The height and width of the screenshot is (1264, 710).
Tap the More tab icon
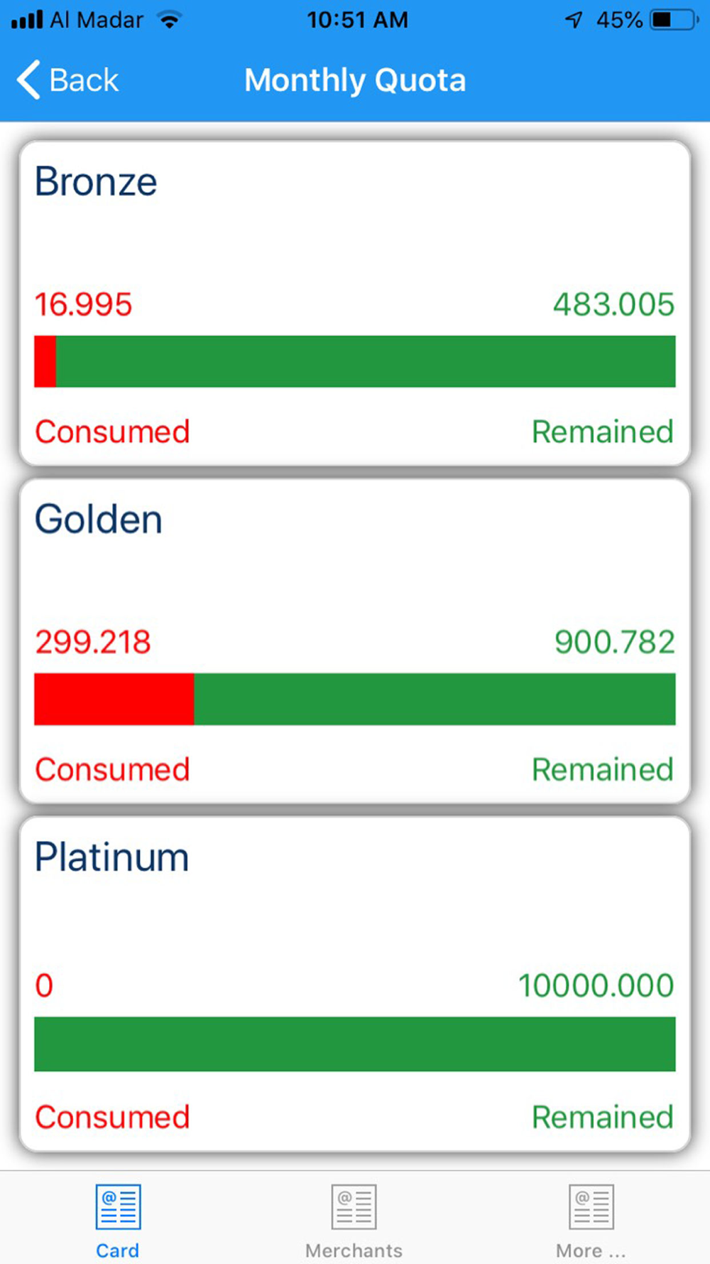pos(591,1206)
